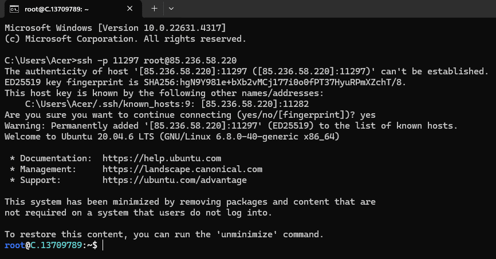Image resolution: width=496 pixels, height=259 pixels.
Task: Expand the new tab profile dropdown chevron
Action: (171, 9)
